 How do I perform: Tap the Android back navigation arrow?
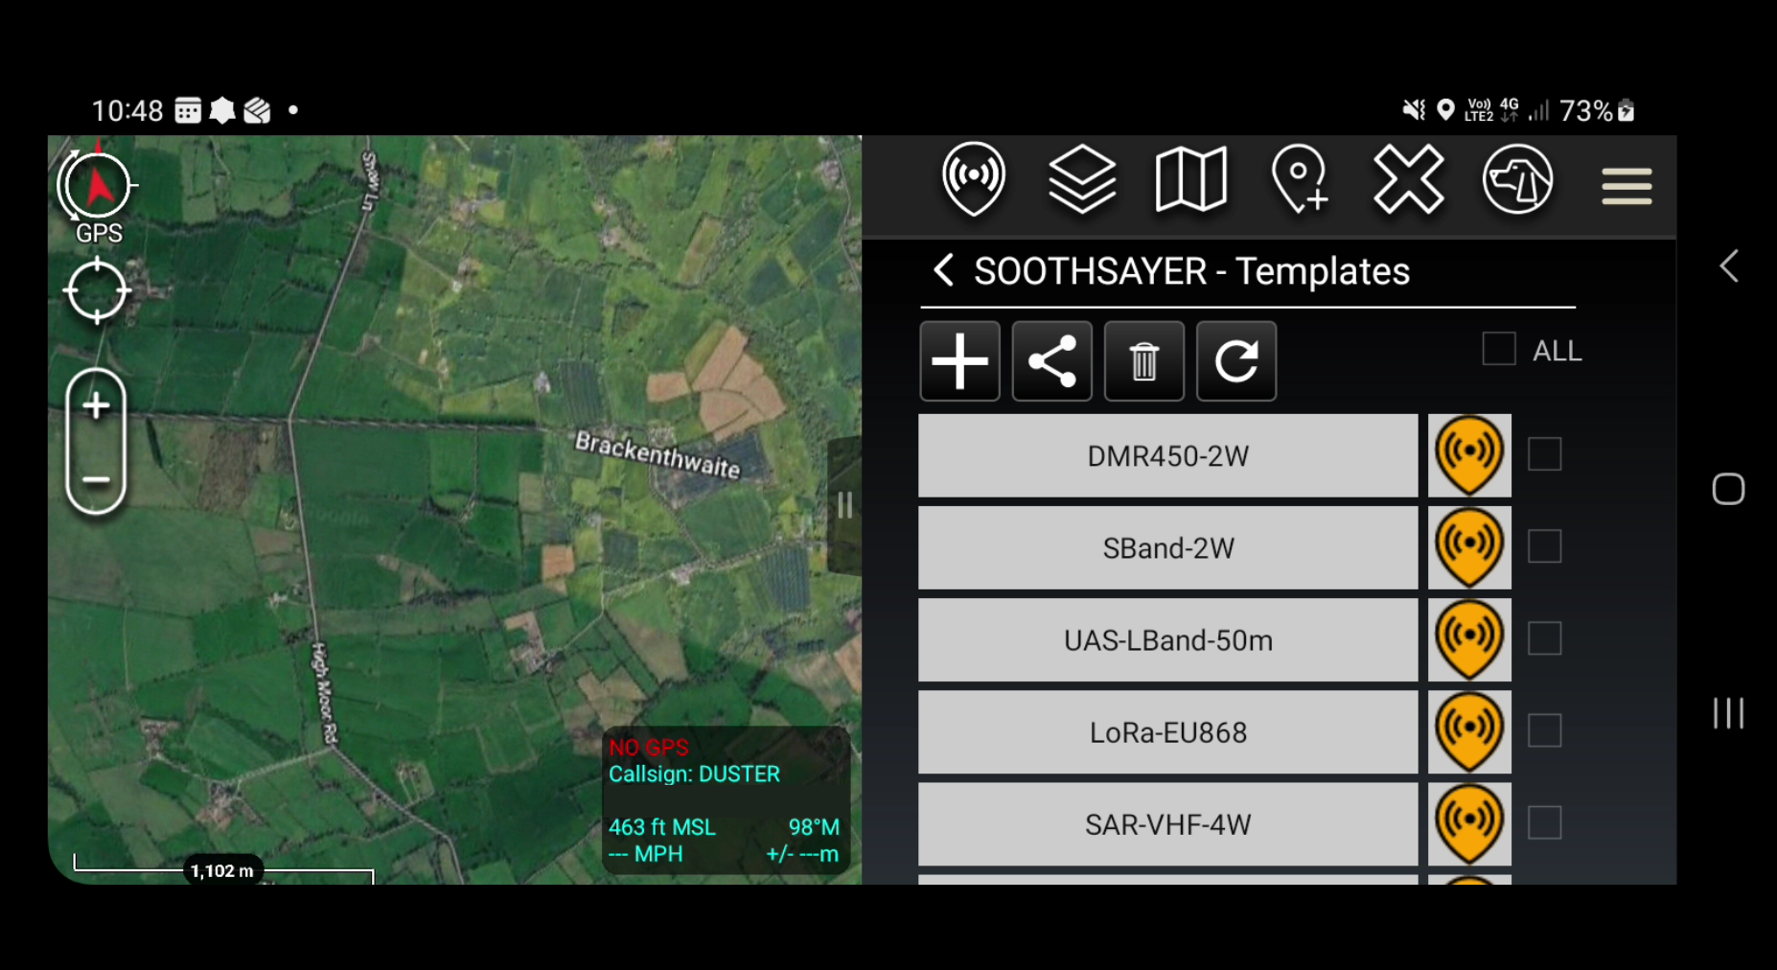[1729, 266]
